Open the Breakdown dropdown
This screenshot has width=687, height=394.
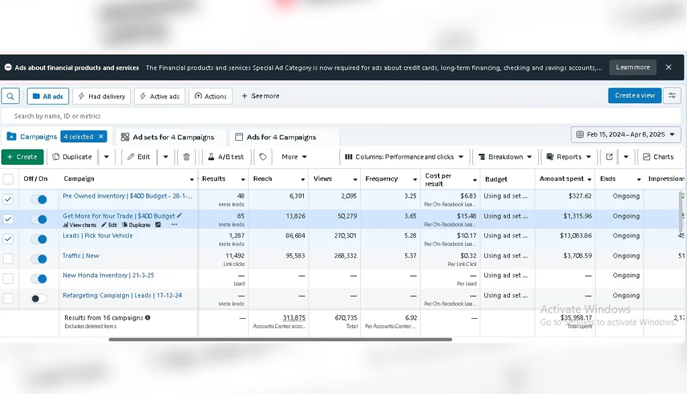(505, 157)
